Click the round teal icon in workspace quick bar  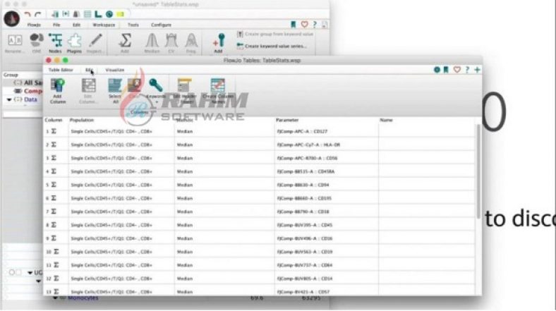(x=109, y=14)
